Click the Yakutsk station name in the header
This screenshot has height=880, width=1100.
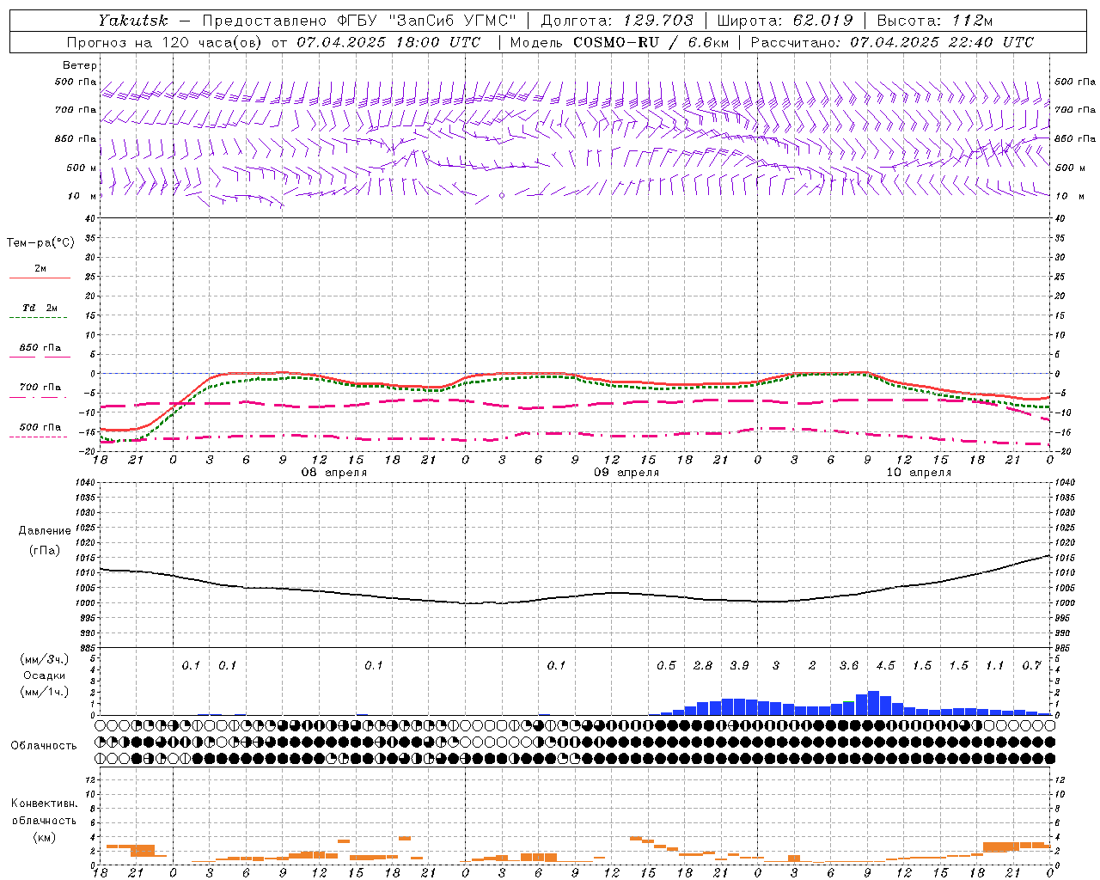tap(133, 21)
